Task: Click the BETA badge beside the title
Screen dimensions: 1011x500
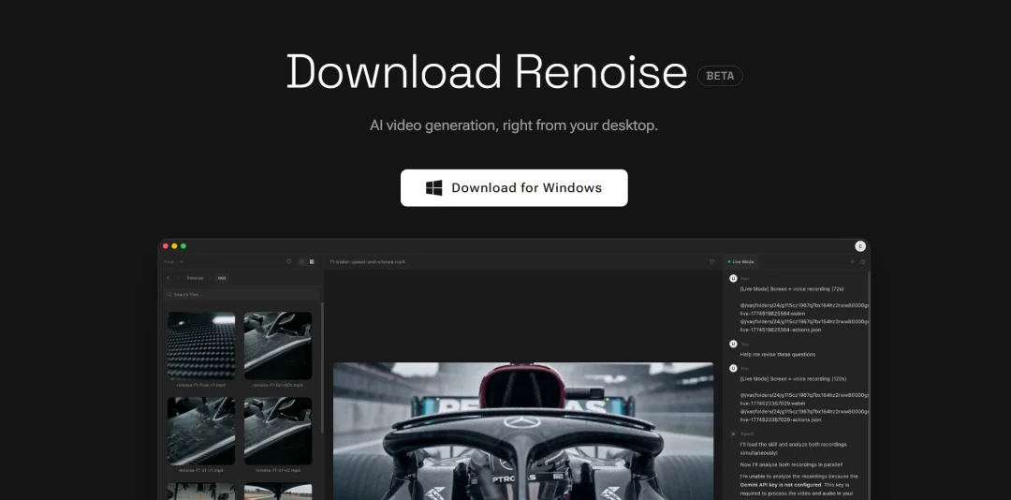Action: pos(720,76)
